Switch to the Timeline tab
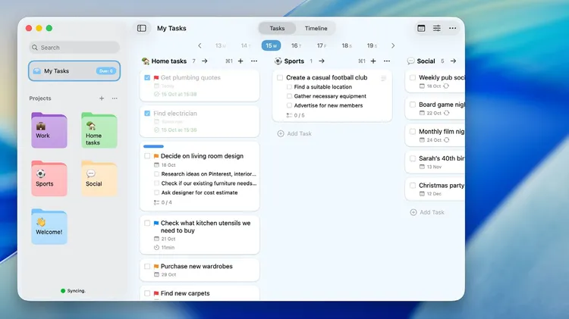Image resolution: width=569 pixels, height=319 pixels. coord(316,28)
